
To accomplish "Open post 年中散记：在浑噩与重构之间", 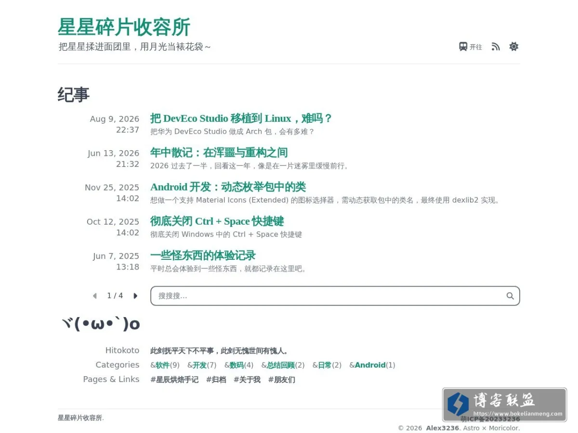I will (219, 153).
